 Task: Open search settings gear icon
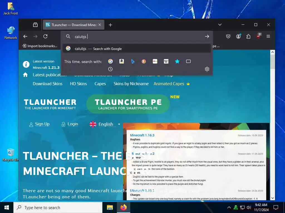click(207, 69)
